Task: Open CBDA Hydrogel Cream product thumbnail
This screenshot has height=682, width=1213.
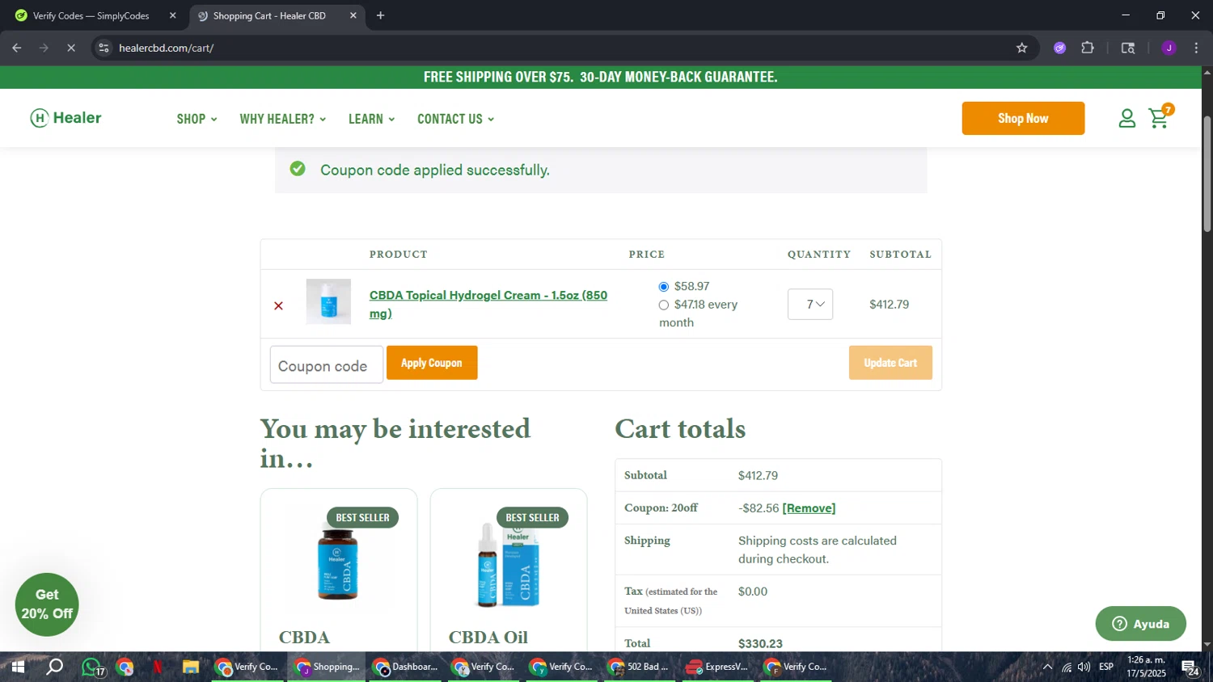Action: tap(328, 301)
